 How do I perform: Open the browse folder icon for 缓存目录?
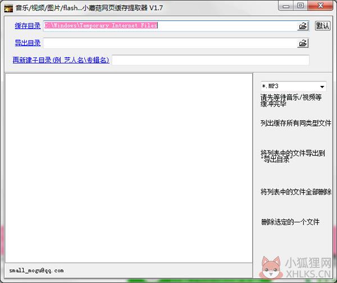[x=303, y=26]
